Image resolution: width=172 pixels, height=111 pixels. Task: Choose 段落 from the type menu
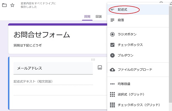pyautogui.click(x=138, y=20)
